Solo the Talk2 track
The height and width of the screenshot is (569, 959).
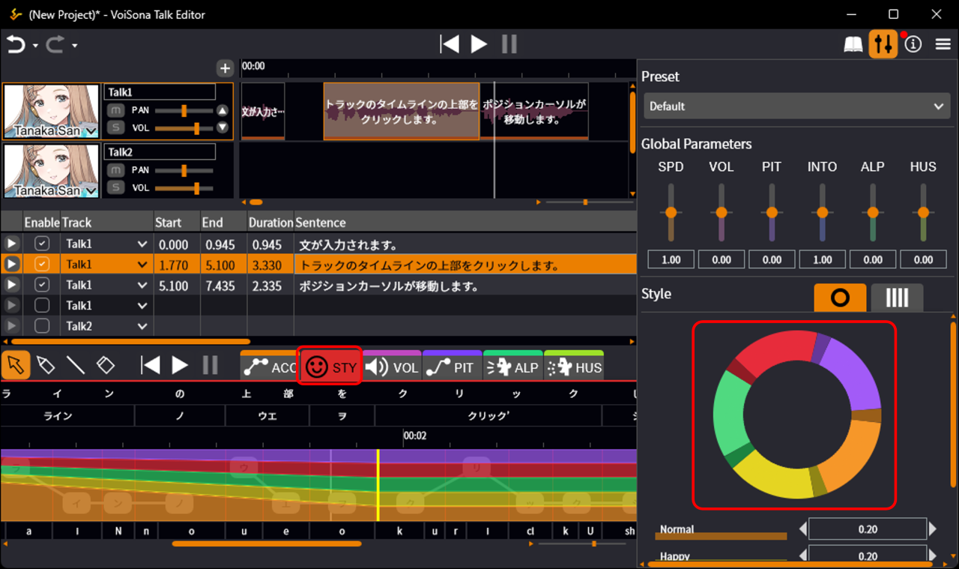coord(115,187)
